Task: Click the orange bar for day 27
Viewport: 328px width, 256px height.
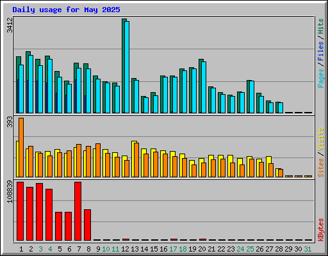Action: [271, 170]
